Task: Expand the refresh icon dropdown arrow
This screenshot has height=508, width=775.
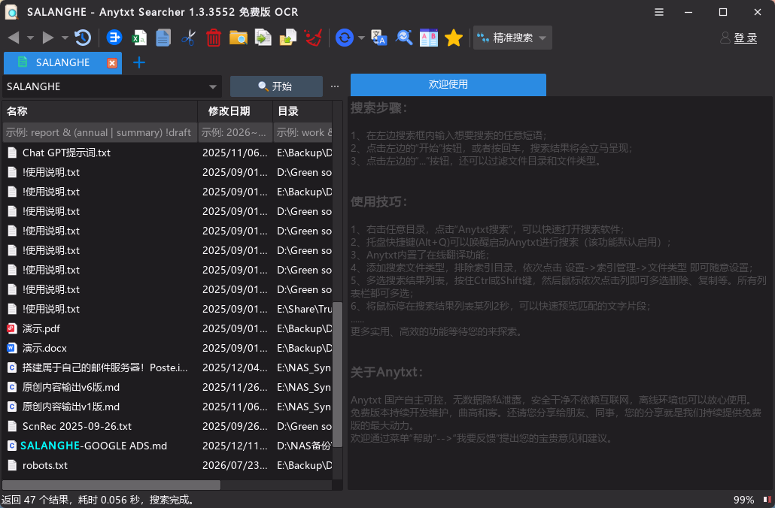Action: [361, 38]
